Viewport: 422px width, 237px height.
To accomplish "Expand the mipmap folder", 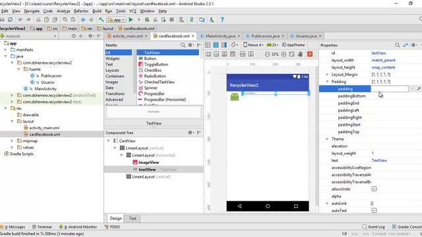I will (x=12, y=141).
